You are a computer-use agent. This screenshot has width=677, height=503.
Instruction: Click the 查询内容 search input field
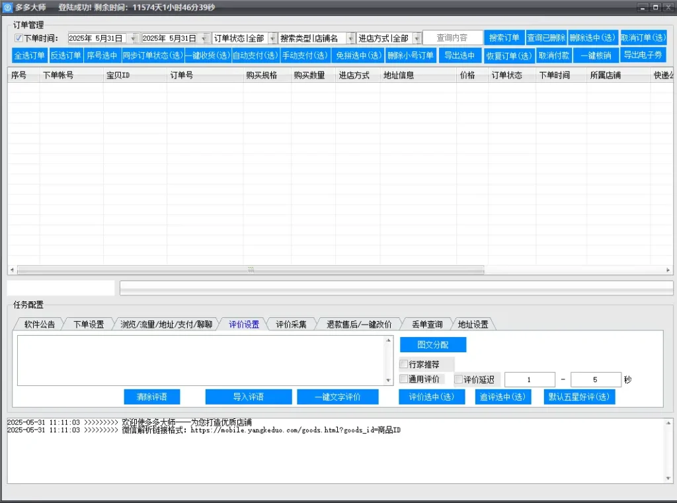[452, 38]
